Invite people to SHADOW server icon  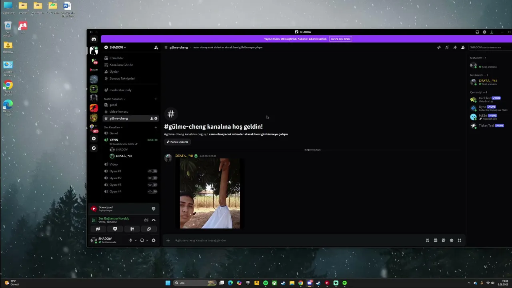click(x=156, y=47)
